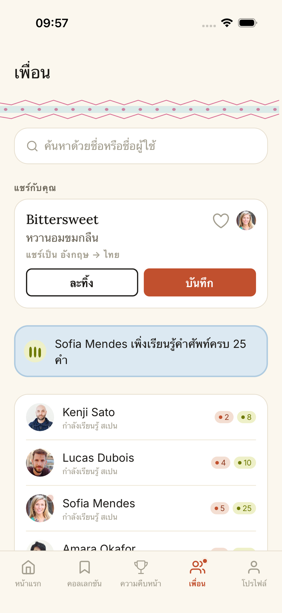Go to หน้าแรก home tab

coord(28,574)
